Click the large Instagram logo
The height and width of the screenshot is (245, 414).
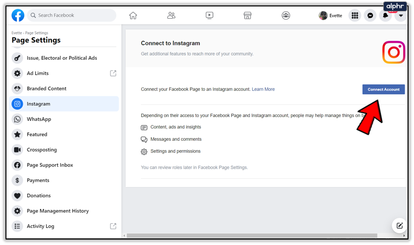pos(393,52)
